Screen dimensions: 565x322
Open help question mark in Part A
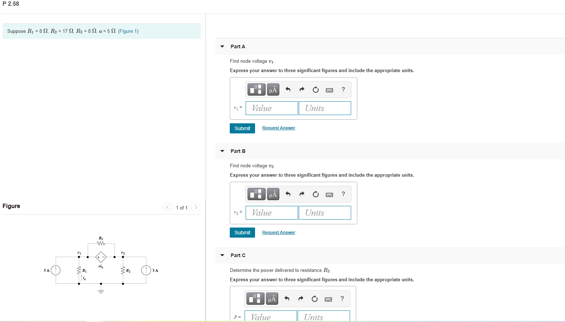343,89
